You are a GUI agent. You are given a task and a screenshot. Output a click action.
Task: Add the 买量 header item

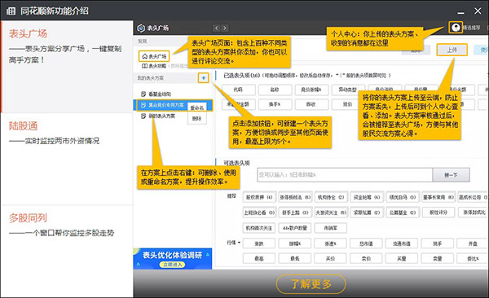402,258
